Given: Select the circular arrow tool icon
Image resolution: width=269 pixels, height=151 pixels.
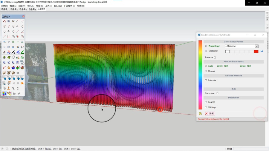Looking at the screenshot, I should point(13,21).
